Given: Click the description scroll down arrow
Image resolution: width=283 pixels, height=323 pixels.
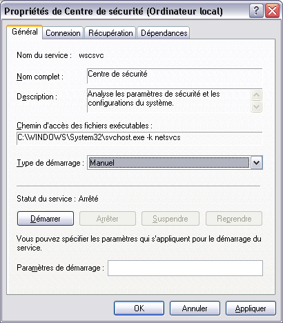Looking at the screenshot, I should pyautogui.click(x=256, y=106).
